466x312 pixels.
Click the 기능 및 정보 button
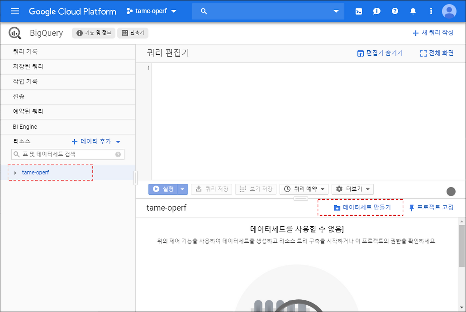94,33
